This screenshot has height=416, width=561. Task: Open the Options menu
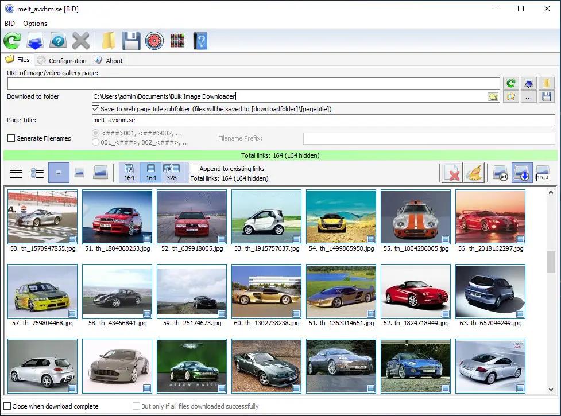click(x=35, y=24)
